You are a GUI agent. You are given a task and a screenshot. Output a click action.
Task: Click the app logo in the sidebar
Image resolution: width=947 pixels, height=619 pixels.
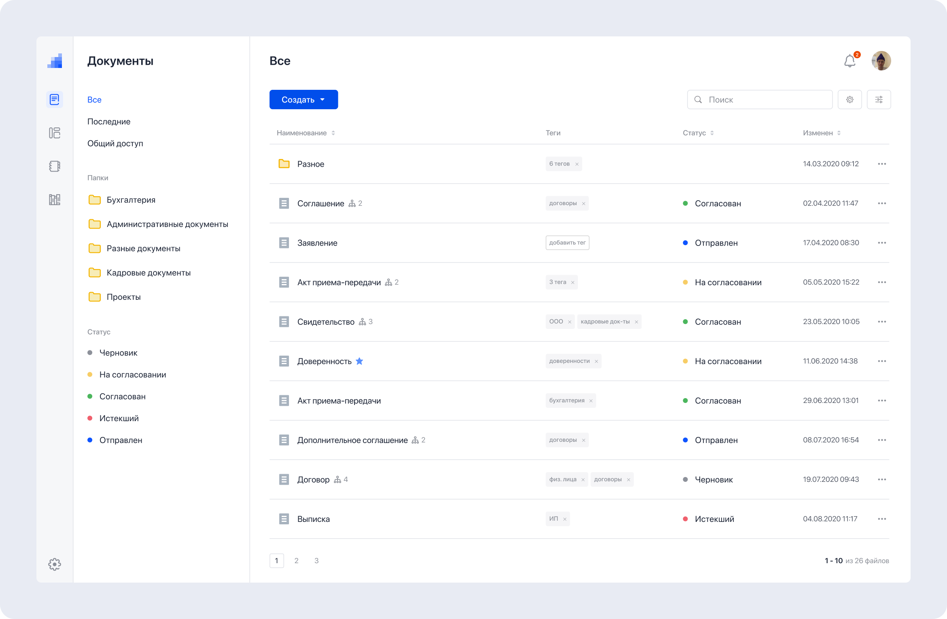pos(55,61)
